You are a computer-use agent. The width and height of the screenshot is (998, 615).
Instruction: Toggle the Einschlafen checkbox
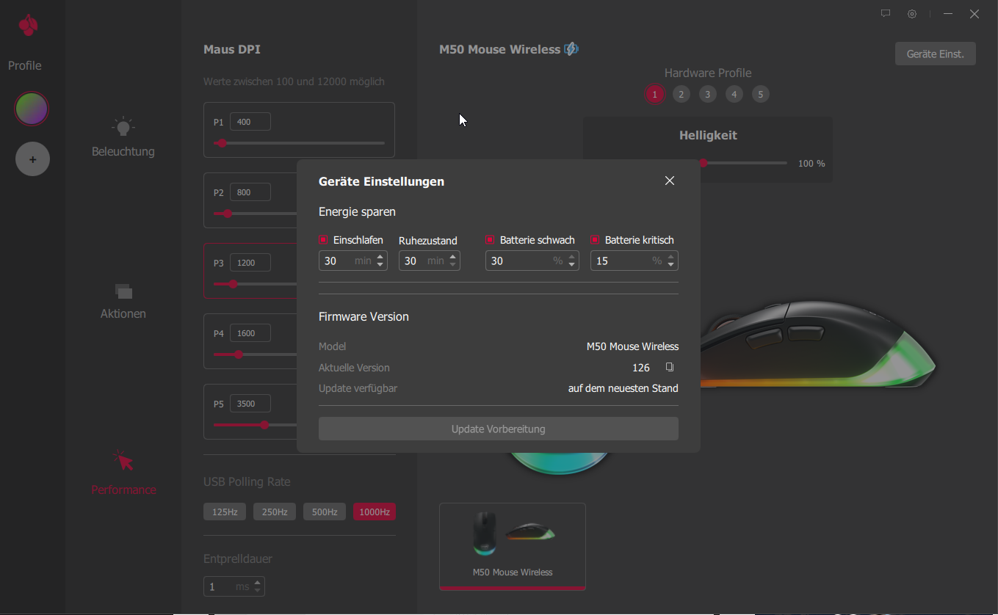[x=323, y=240]
